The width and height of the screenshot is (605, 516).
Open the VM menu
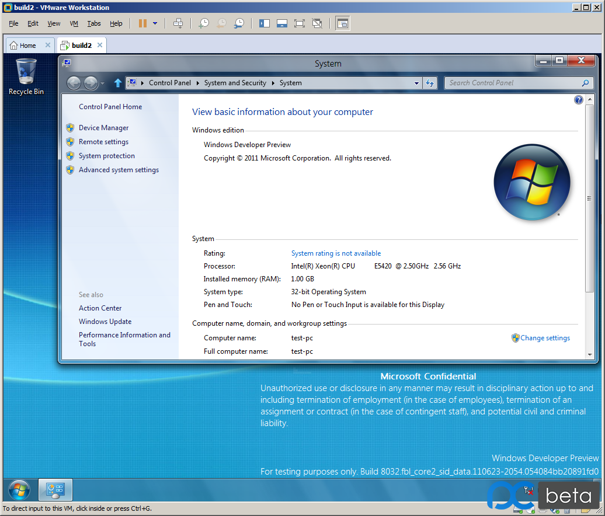[x=74, y=23]
